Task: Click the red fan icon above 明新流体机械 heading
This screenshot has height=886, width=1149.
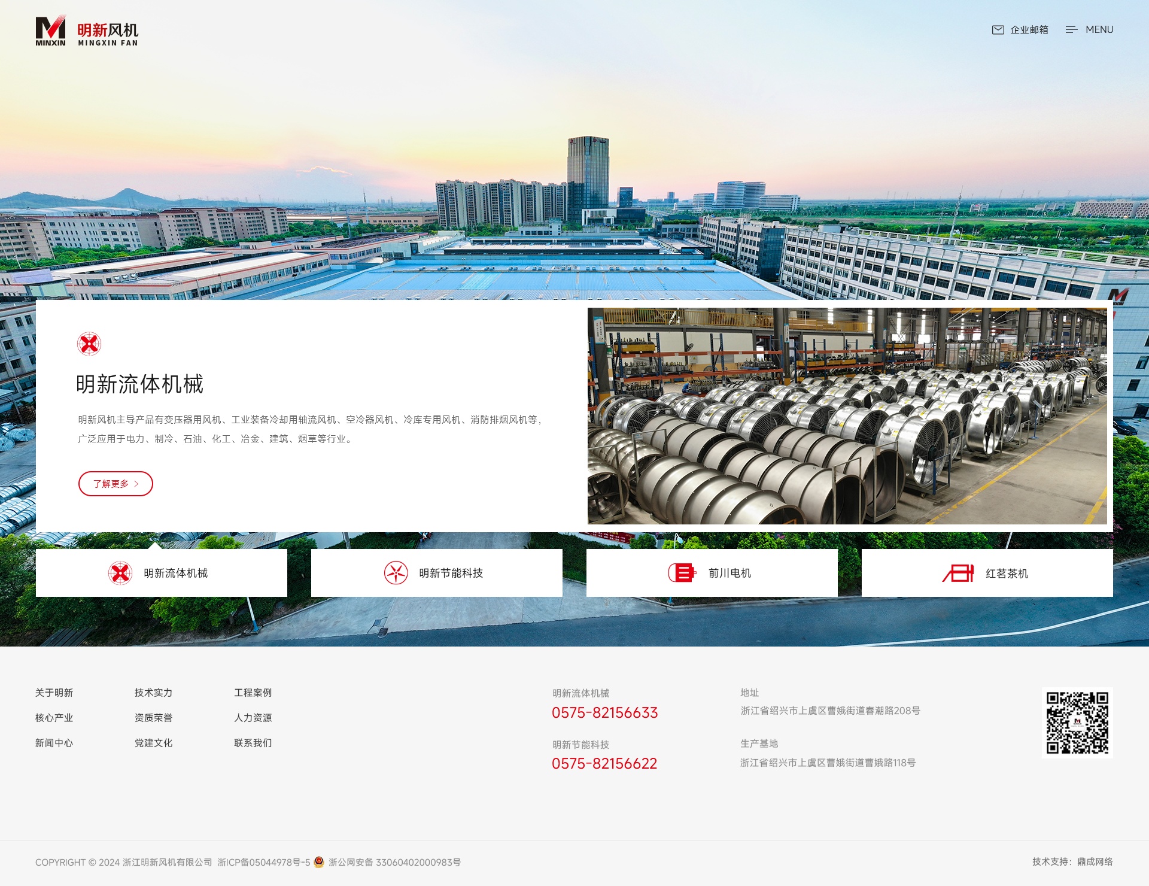Action: click(x=89, y=344)
